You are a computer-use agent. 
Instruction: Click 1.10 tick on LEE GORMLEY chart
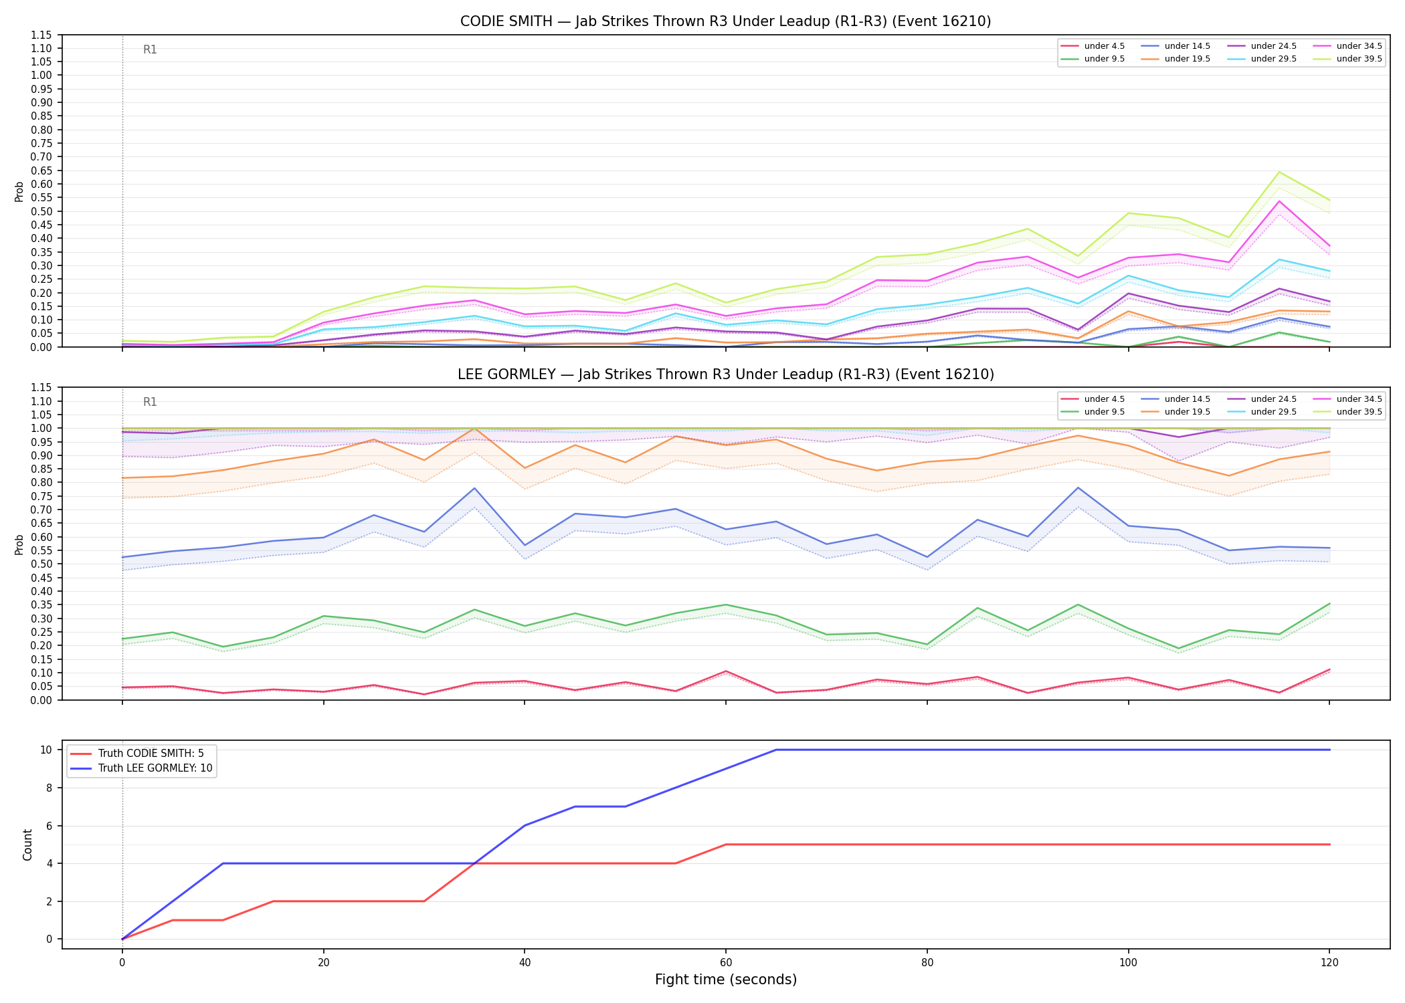point(41,401)
